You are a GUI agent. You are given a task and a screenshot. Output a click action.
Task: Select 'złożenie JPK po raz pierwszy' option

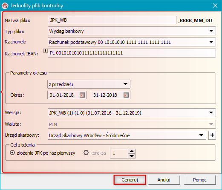12,153
